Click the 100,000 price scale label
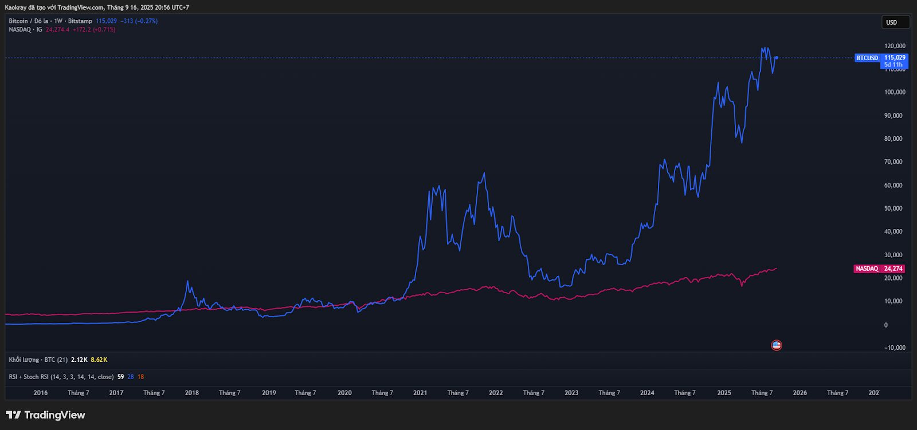This screenshot has width=917, height=430. 895,92
